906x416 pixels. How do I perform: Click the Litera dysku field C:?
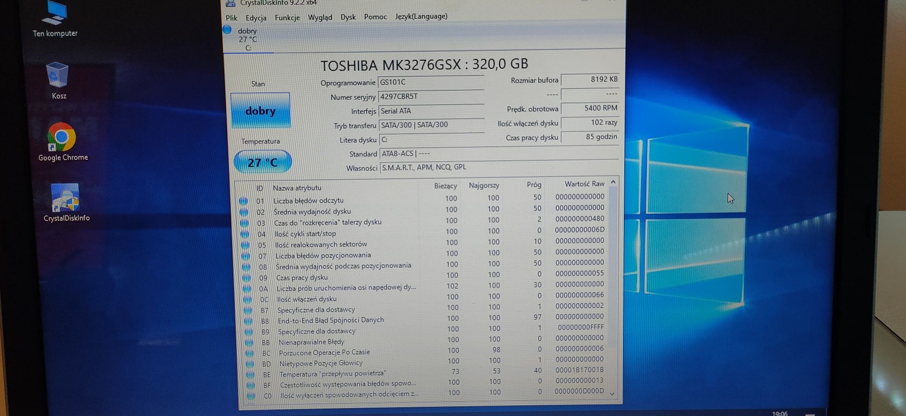432,139
